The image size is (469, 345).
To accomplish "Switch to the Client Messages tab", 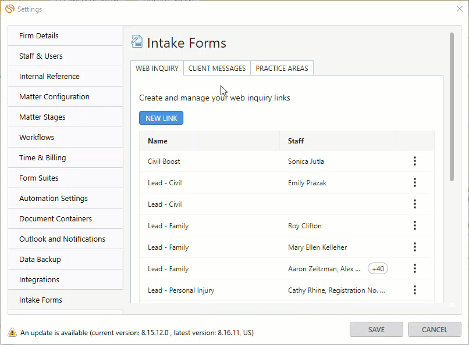I will (x=217, y=69).
